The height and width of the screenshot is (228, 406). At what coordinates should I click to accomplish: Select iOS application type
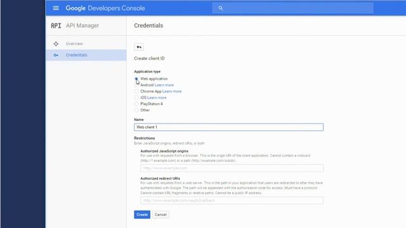pos(136,98)
